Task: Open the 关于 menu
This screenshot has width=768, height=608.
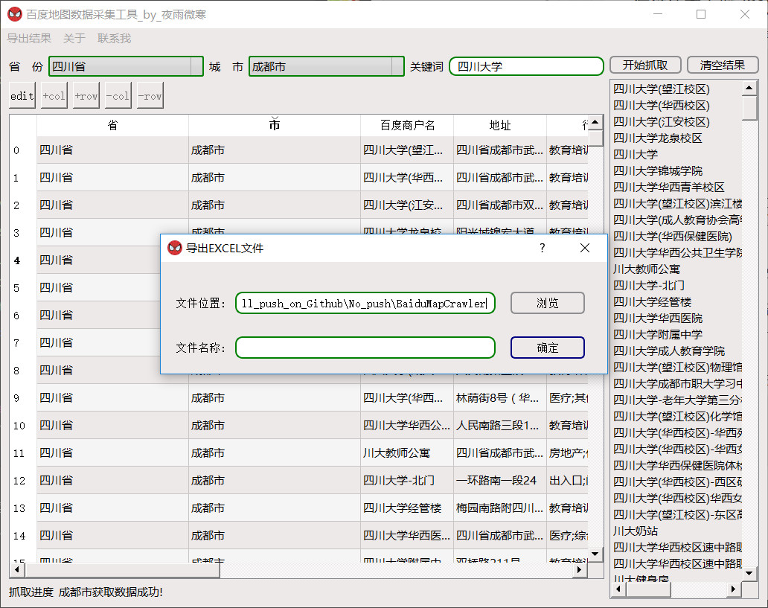Action: (x=74, y=38)
